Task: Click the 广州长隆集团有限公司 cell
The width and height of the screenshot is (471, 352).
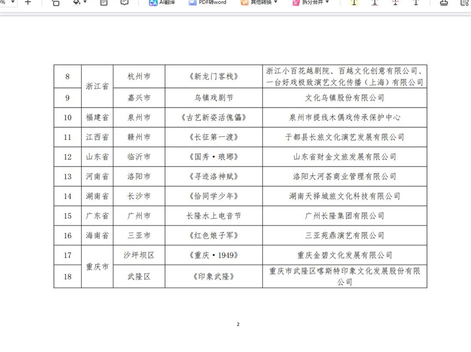Action: point(345,216)
